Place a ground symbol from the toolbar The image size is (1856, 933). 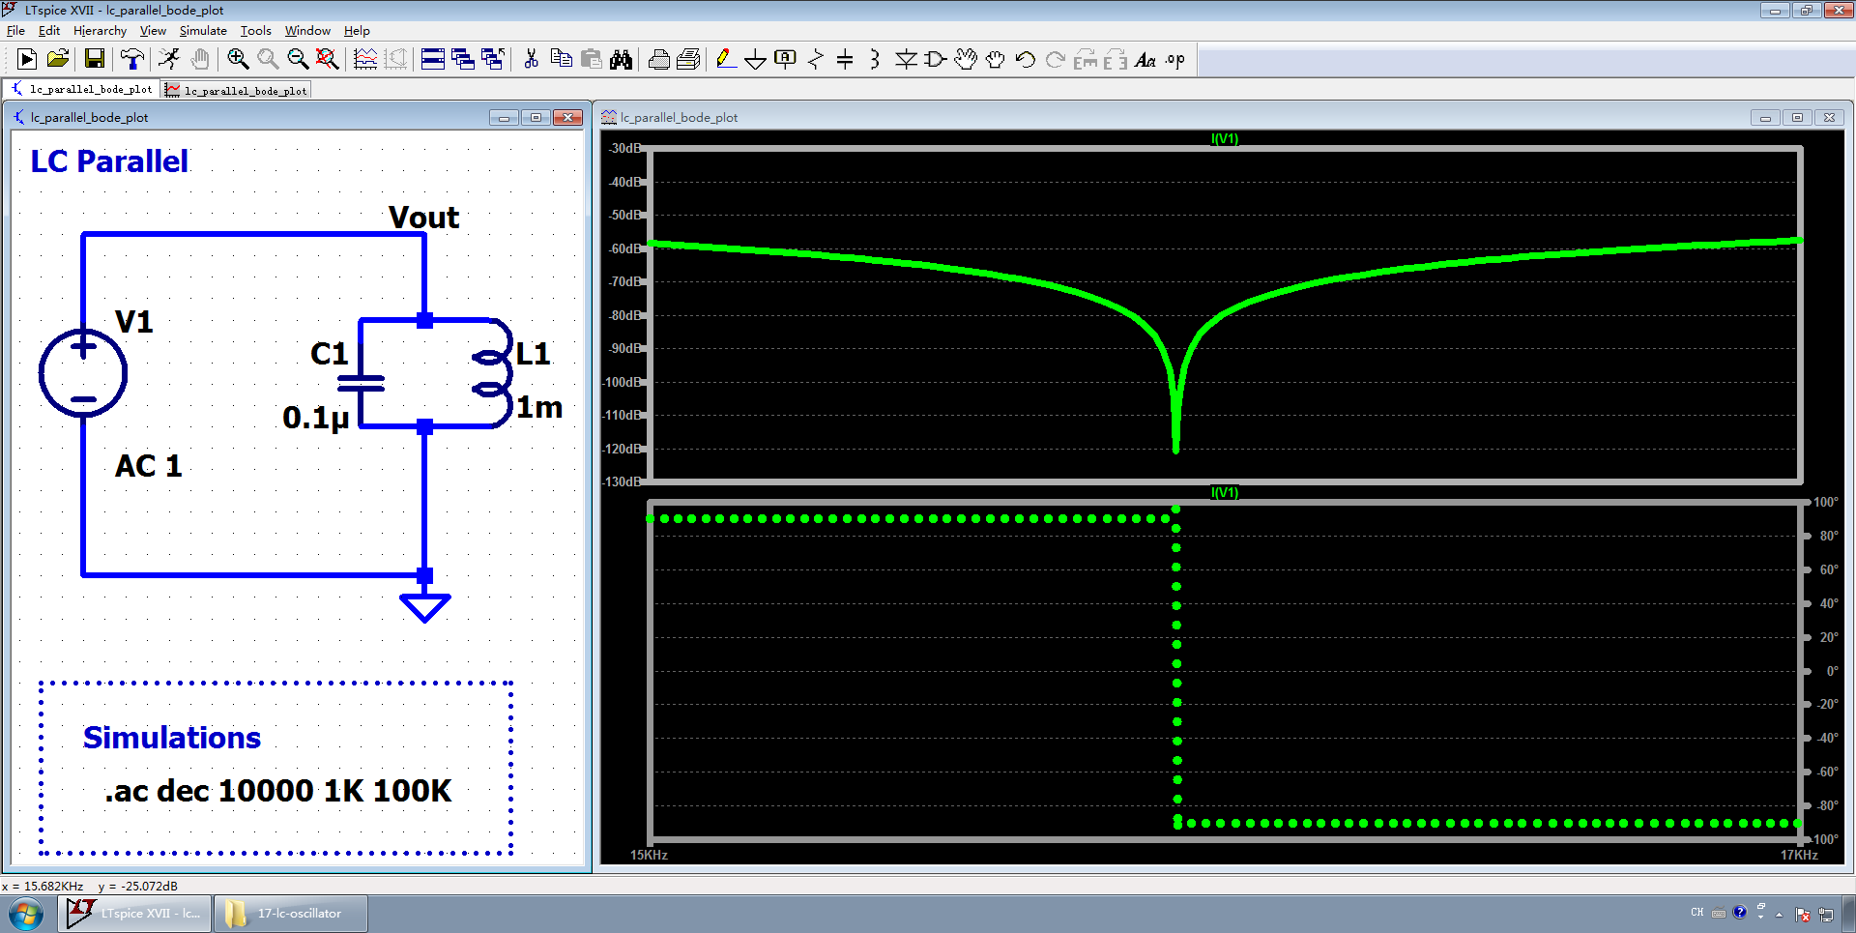(755, 60)
